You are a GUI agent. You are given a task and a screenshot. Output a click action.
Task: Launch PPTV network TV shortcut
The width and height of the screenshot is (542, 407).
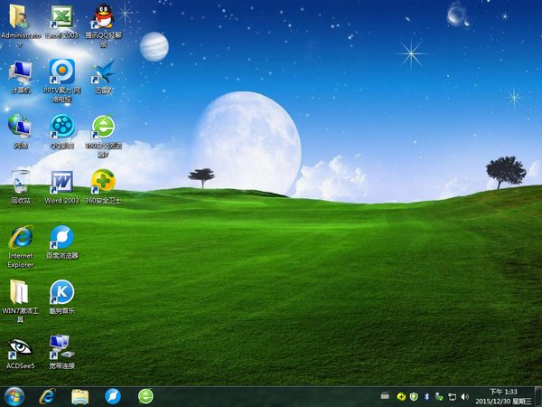click(x=61, y=71)
